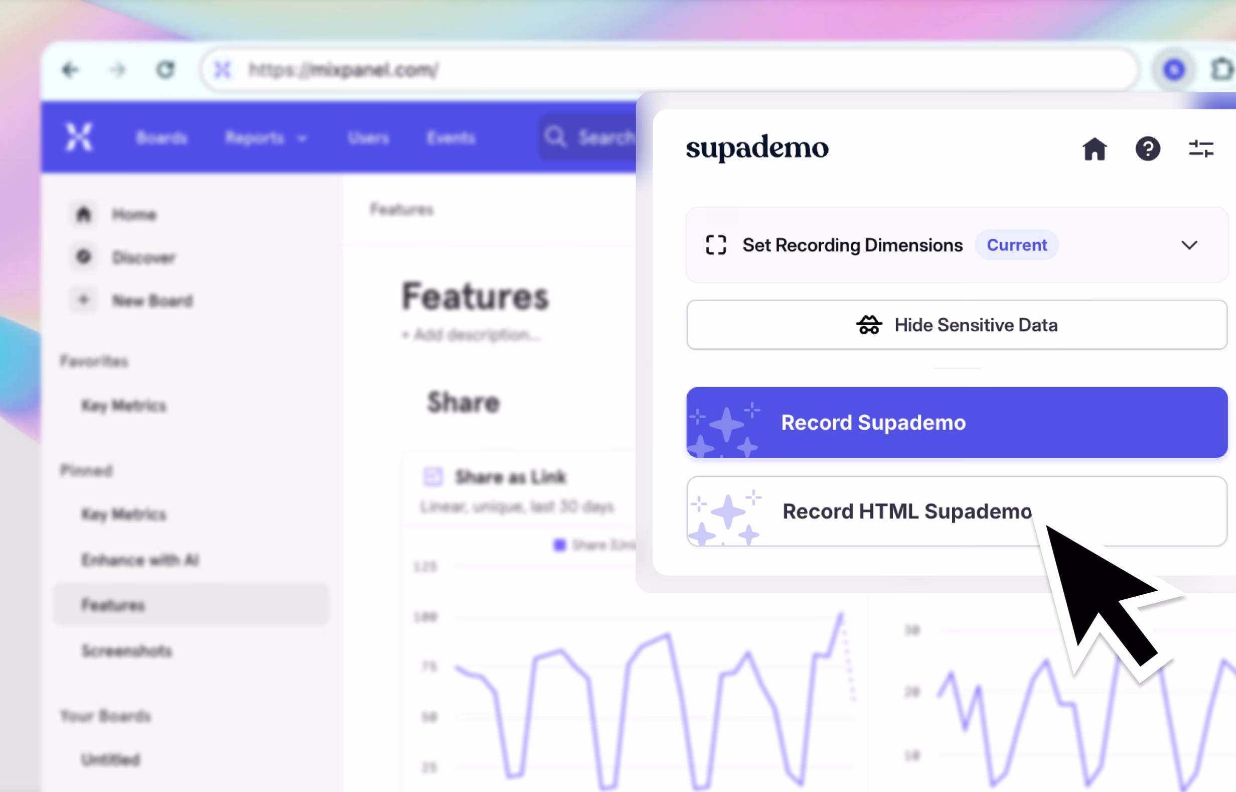This screenshot has height=792, width=1236.
Task: Select the Boards menu item
Action: coord(161,138)
